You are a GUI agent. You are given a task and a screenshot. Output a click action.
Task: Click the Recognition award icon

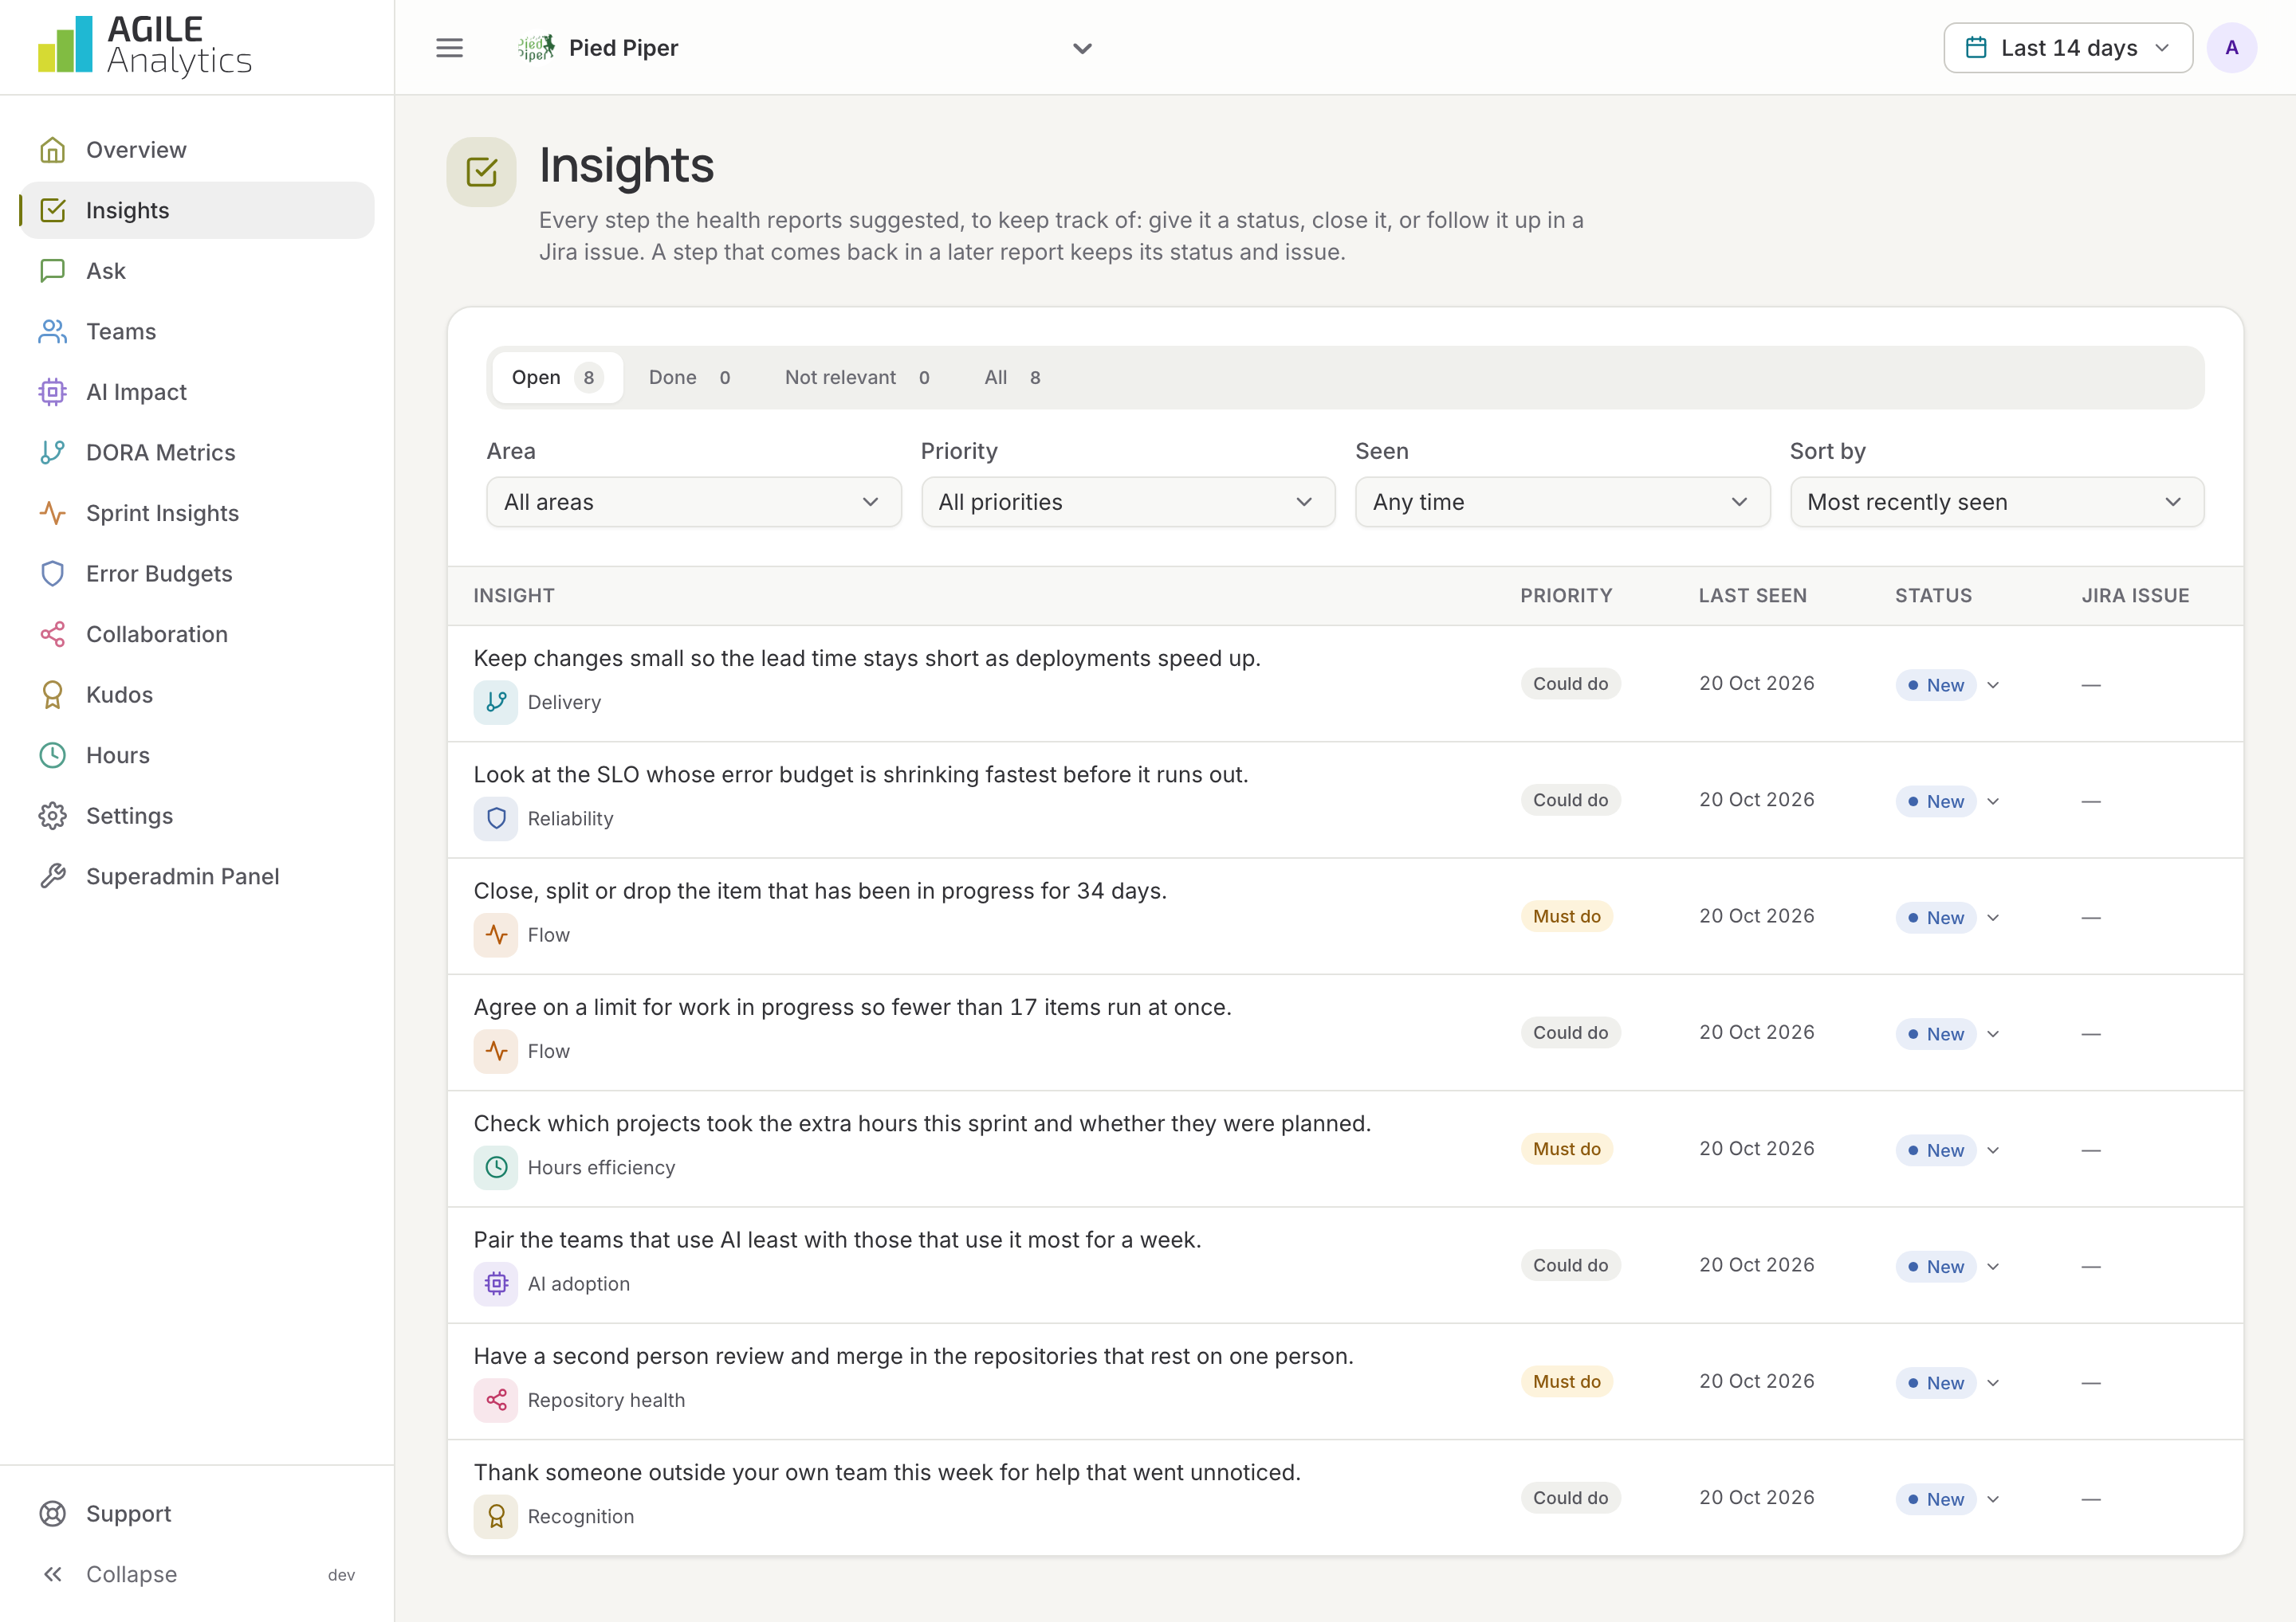click(x=496, y=1516)
